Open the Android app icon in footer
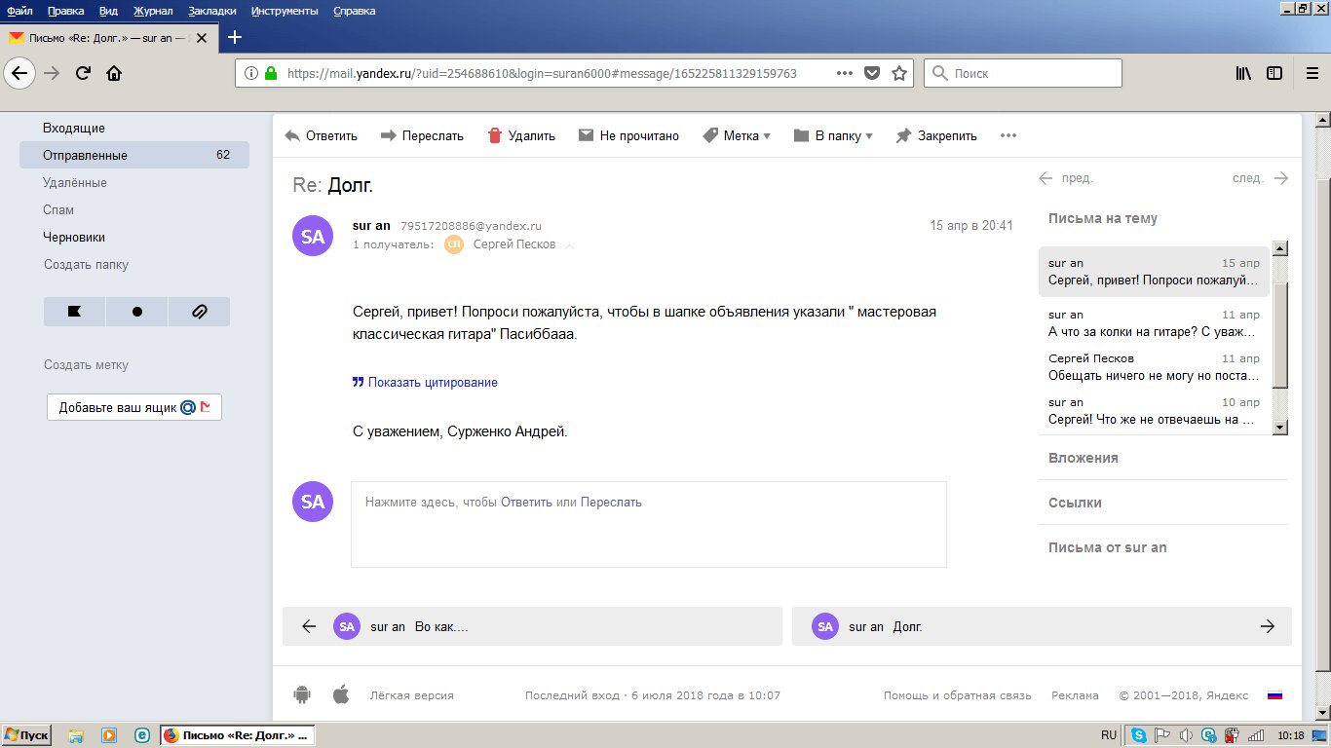The width and height of the screenshot is (1331, 748). tap(302, 695)
